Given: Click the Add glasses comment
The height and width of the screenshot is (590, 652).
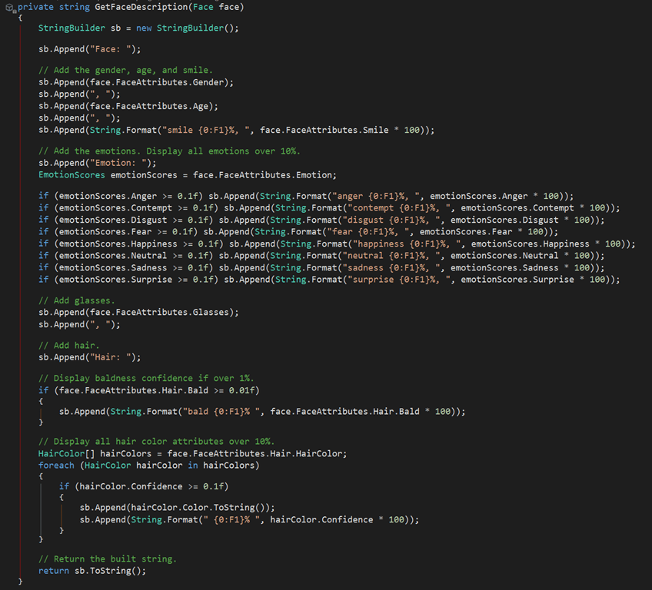Looking at the screenshot, I should (76, 300).
